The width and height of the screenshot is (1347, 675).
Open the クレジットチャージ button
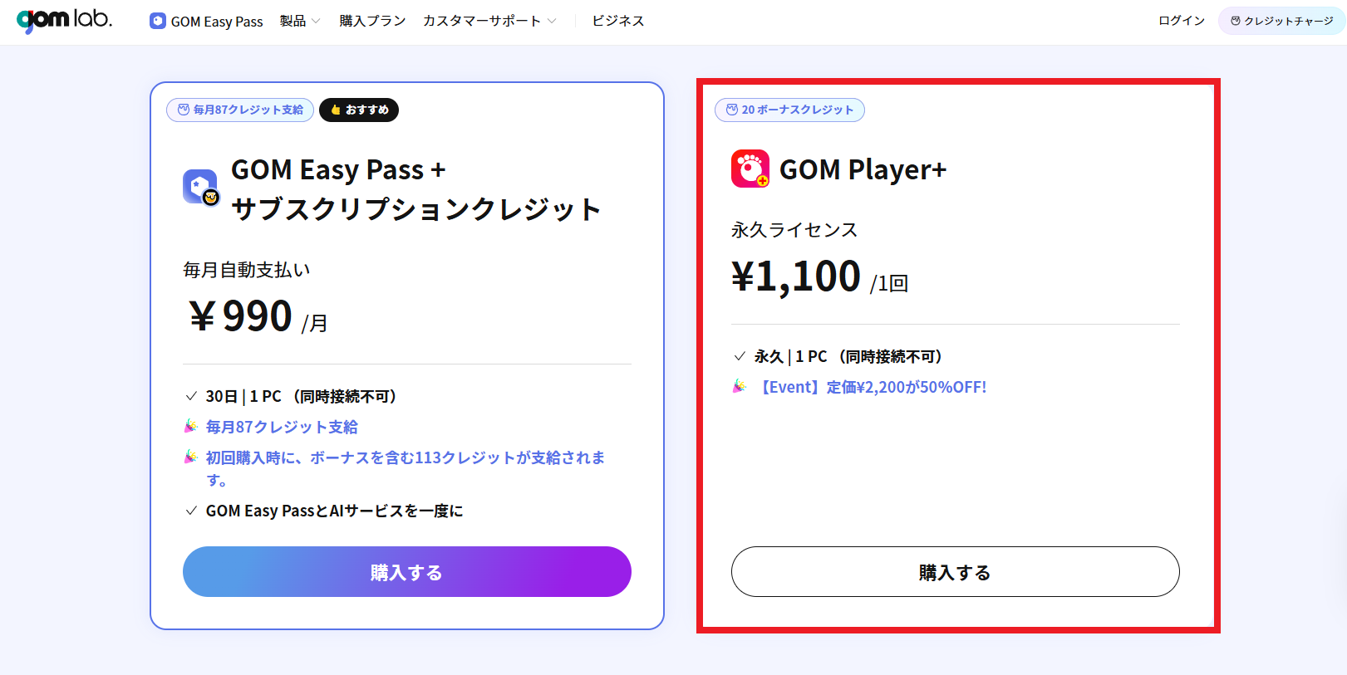click(1281, 21)
